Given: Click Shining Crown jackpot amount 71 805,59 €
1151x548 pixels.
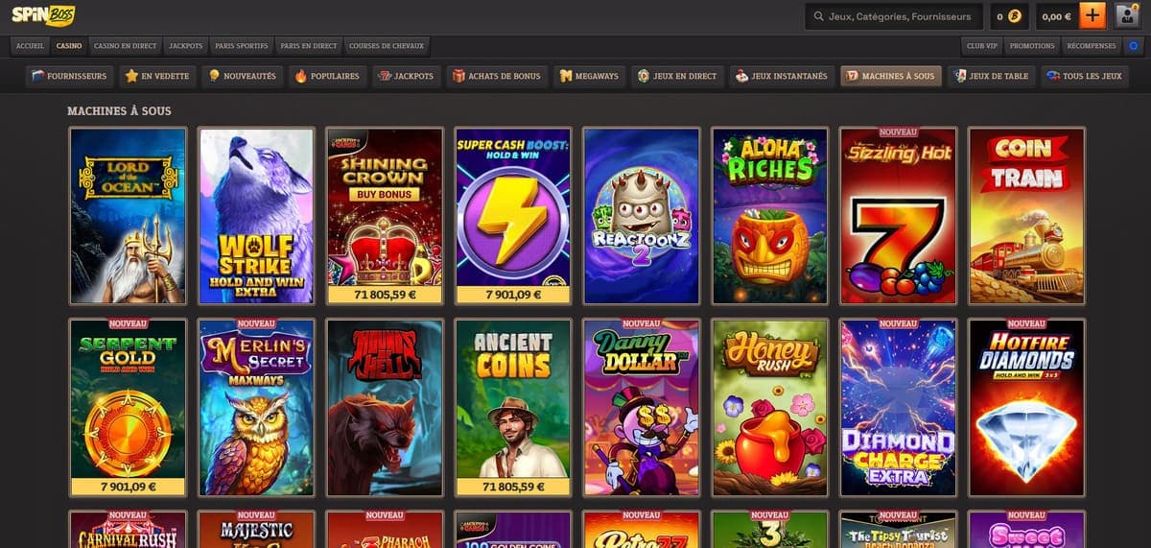Looking at the screenshot, I should 385,295.
